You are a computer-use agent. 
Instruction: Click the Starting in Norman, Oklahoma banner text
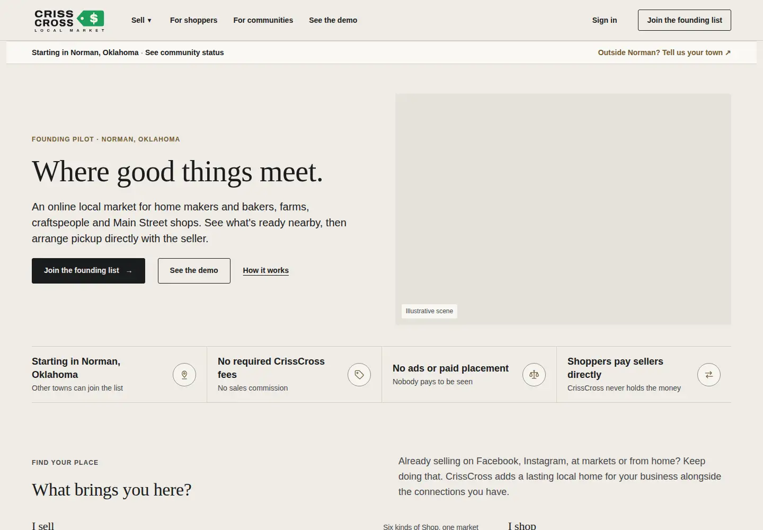(x=85, y=52)
